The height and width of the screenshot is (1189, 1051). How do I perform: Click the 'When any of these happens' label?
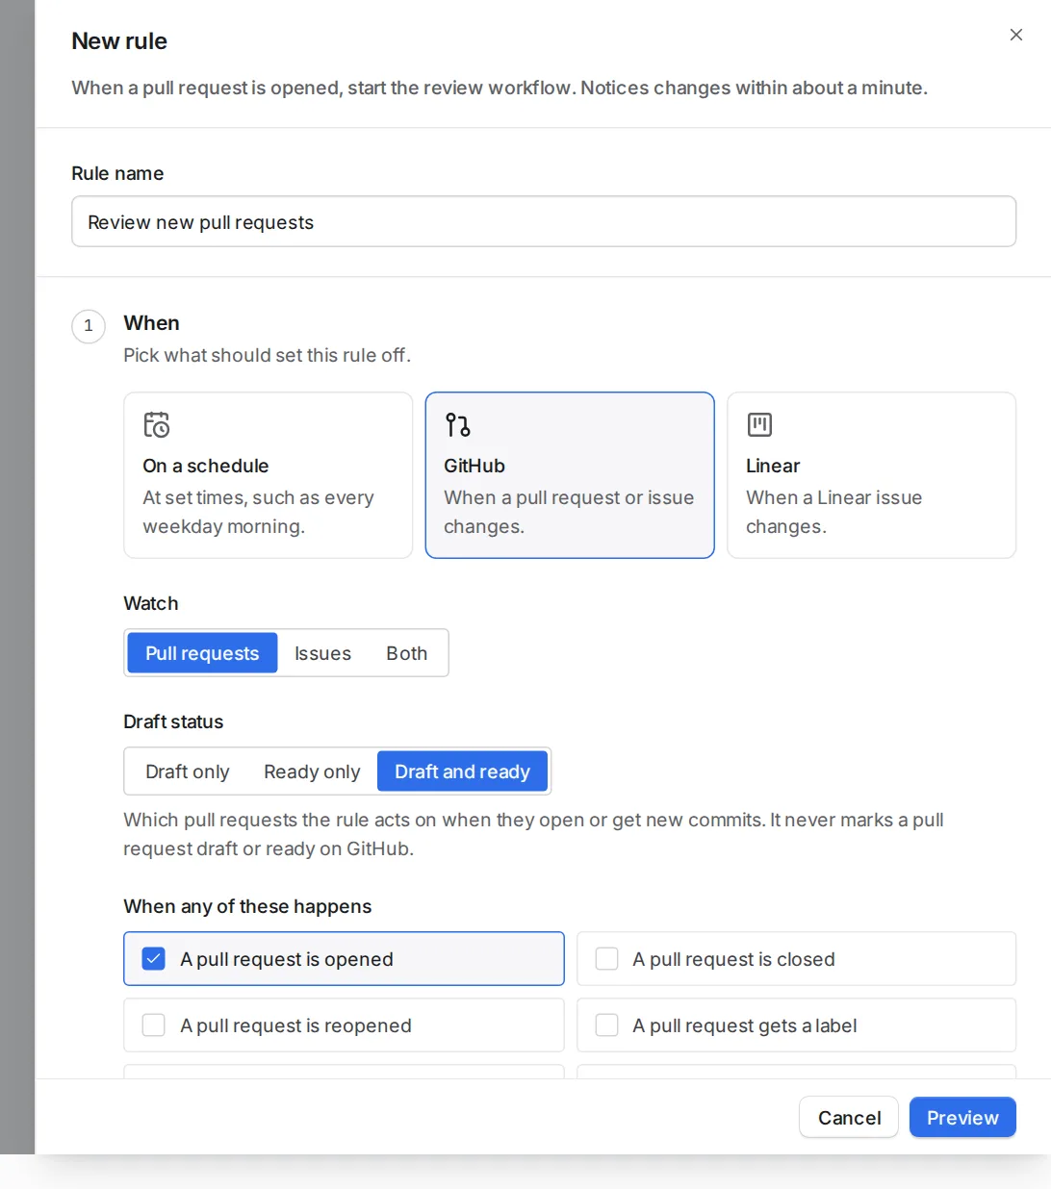[x=247, y=906]
